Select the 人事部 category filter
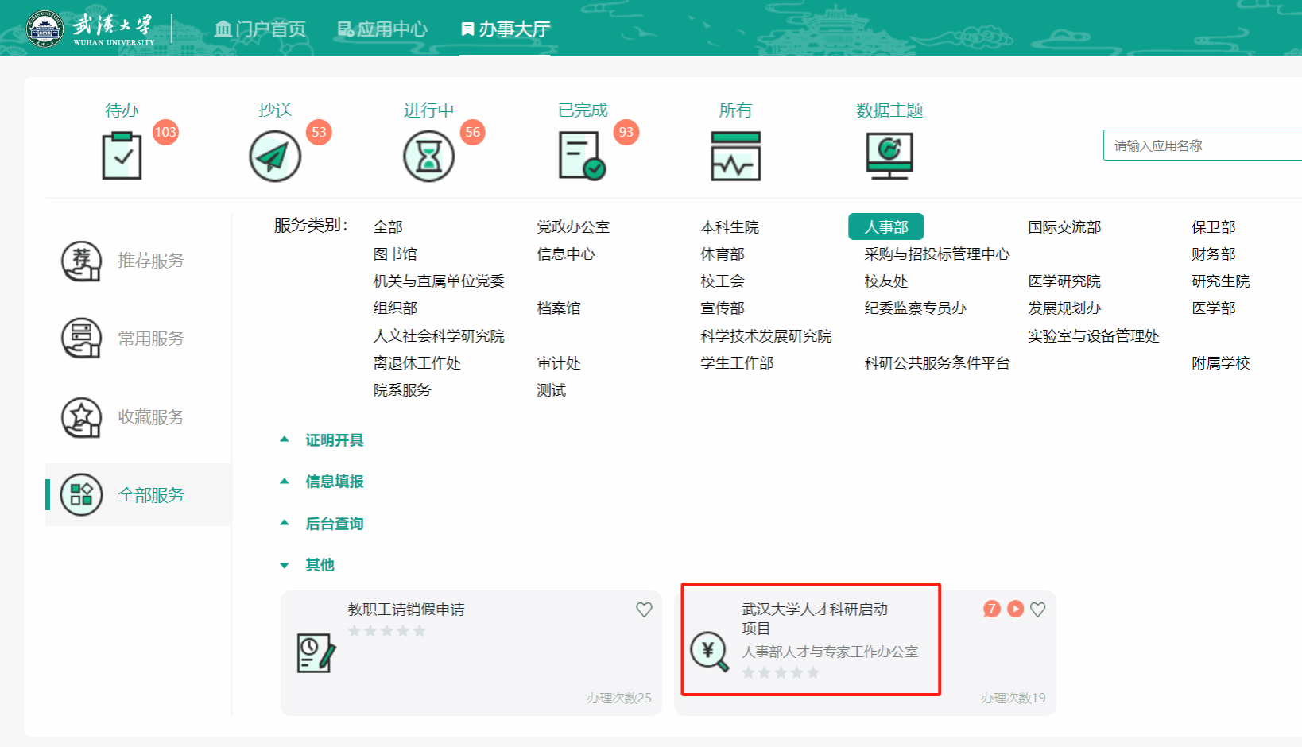 click(885, 226)
